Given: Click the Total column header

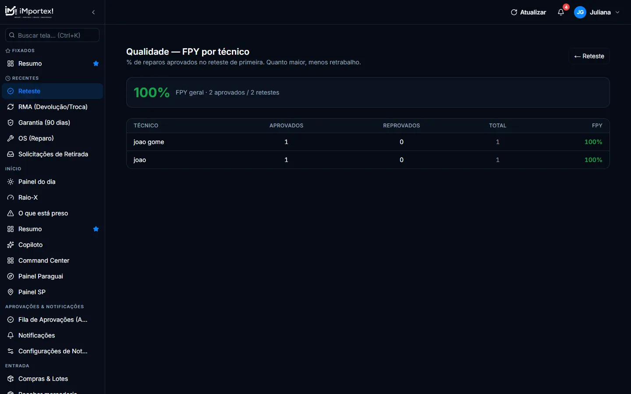Looking at the screenshot, I should pos(498,126).
